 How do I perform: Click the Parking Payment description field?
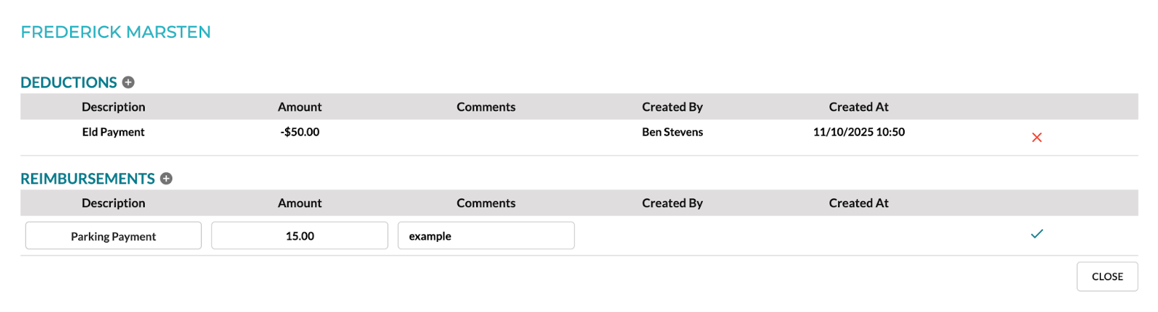pos(114,236)
